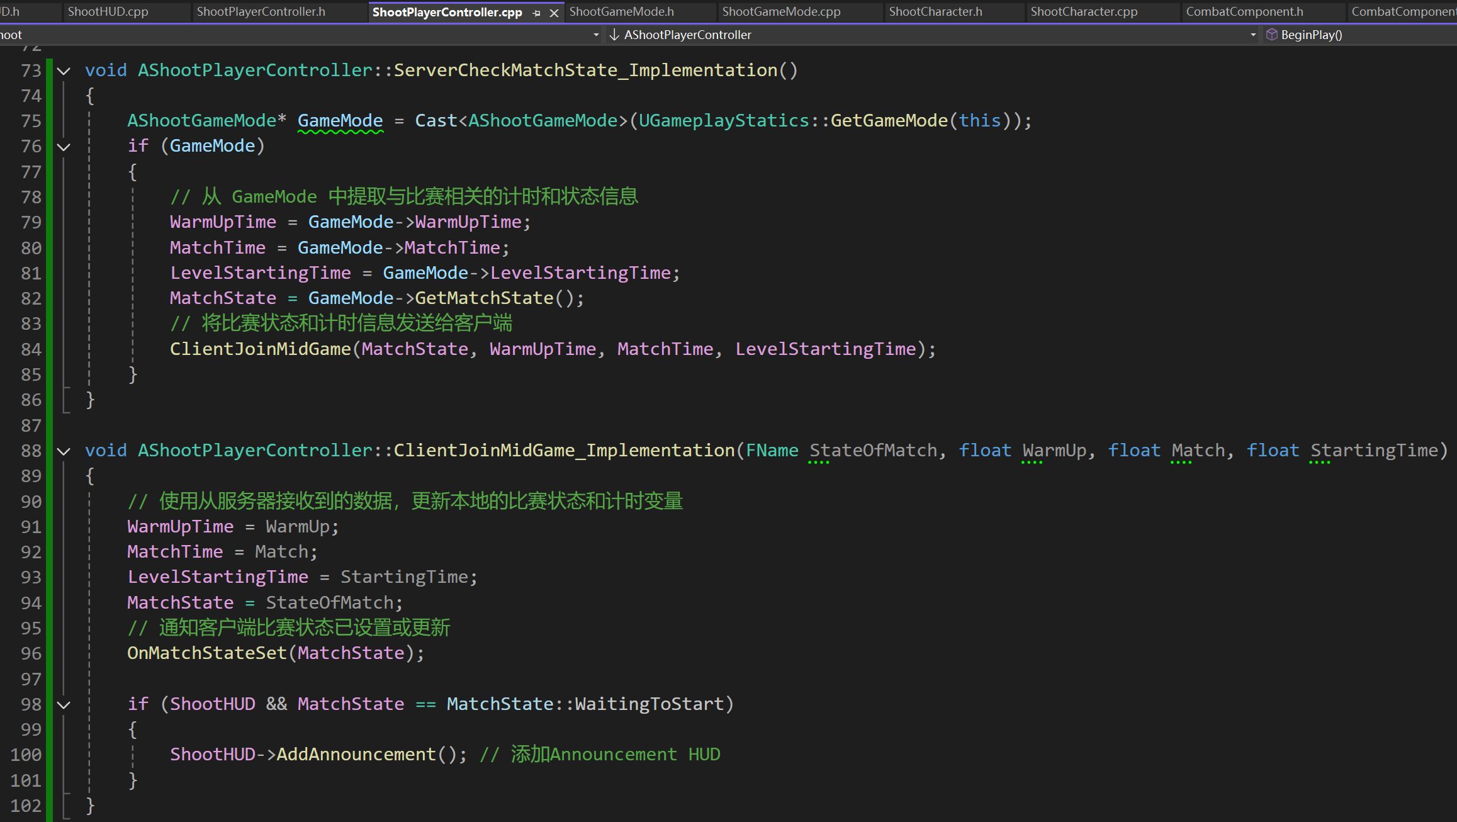This screenshot has height=822, width=1457.
Task: Collapse the if (GameMode) block
Action: (64, 147)
